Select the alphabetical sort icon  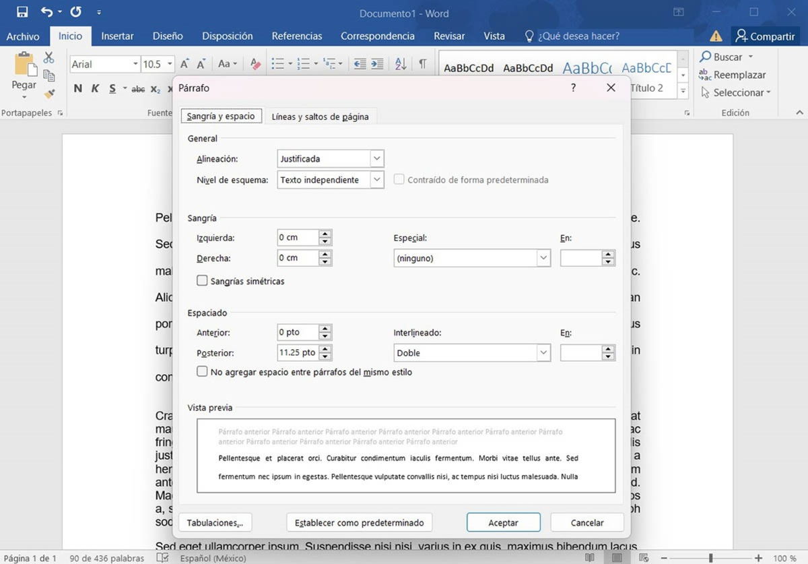[x=400, y=63]
